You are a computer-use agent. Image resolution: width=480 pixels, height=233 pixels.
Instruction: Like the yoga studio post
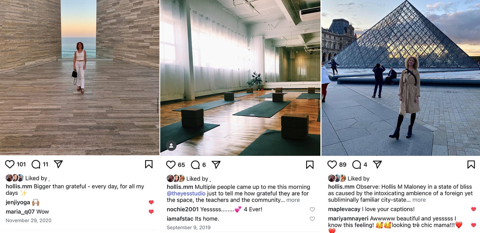[x=171, y=165]
